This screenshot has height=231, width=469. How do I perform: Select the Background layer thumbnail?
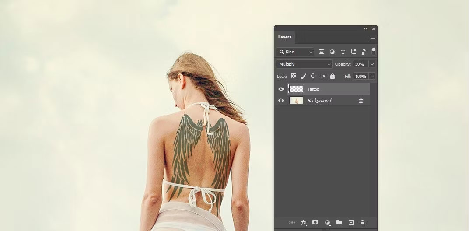coord(296,100)
